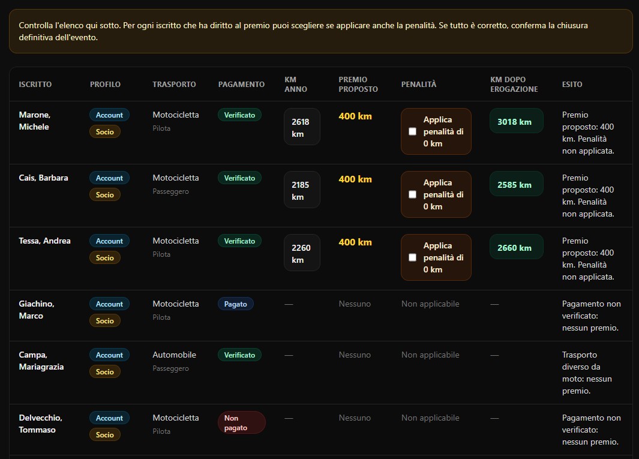Click Pagato badge for Giachino, Marco
The width and height of the screenshot is (639, 459).
[236, 304]
